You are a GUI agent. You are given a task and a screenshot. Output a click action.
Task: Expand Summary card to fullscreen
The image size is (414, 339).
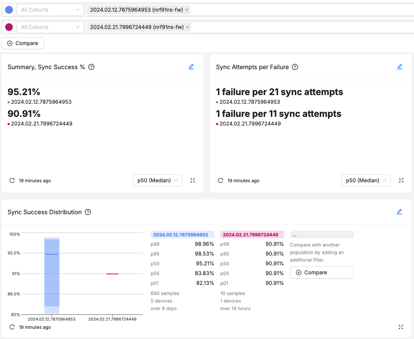pyautogui.click(x=193, y=180)
